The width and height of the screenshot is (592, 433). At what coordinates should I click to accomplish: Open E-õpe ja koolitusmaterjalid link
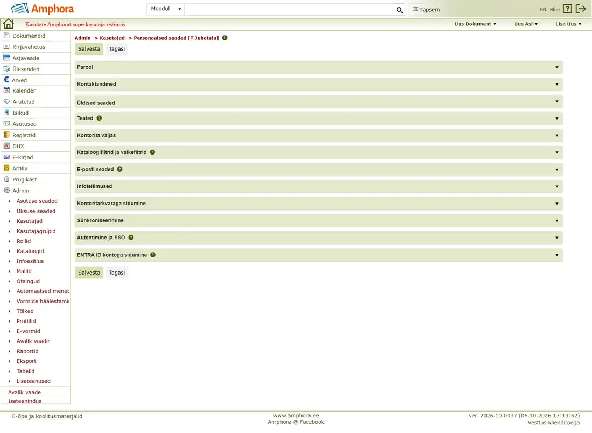[47, 416]
